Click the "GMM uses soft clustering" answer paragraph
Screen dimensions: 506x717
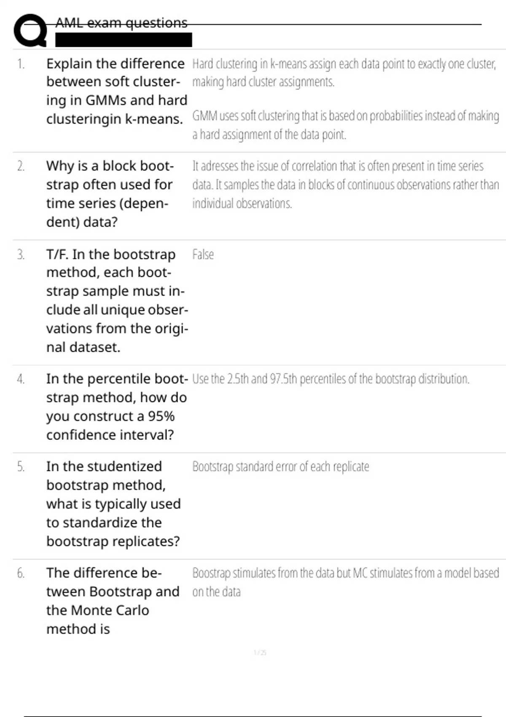[x=345, y=125]
